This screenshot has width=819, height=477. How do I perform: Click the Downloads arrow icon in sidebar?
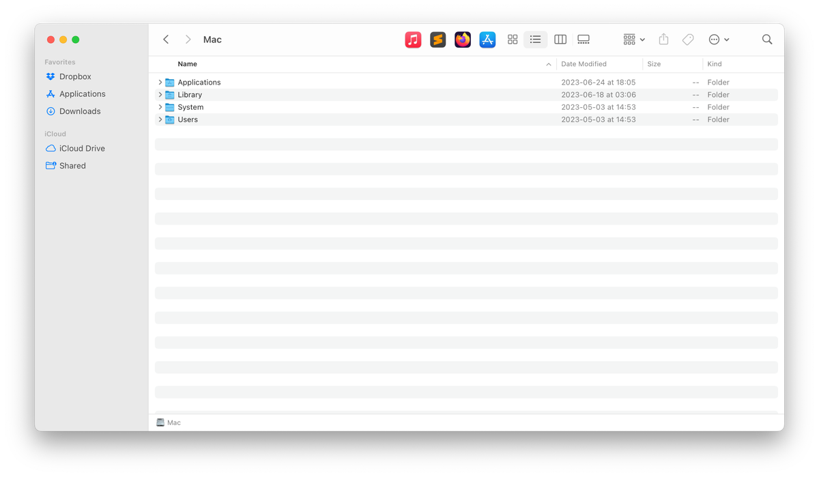pyautogui.click(x=51, y=111)
